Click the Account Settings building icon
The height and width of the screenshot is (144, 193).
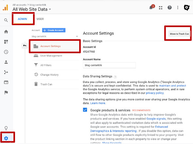[36, 46]
